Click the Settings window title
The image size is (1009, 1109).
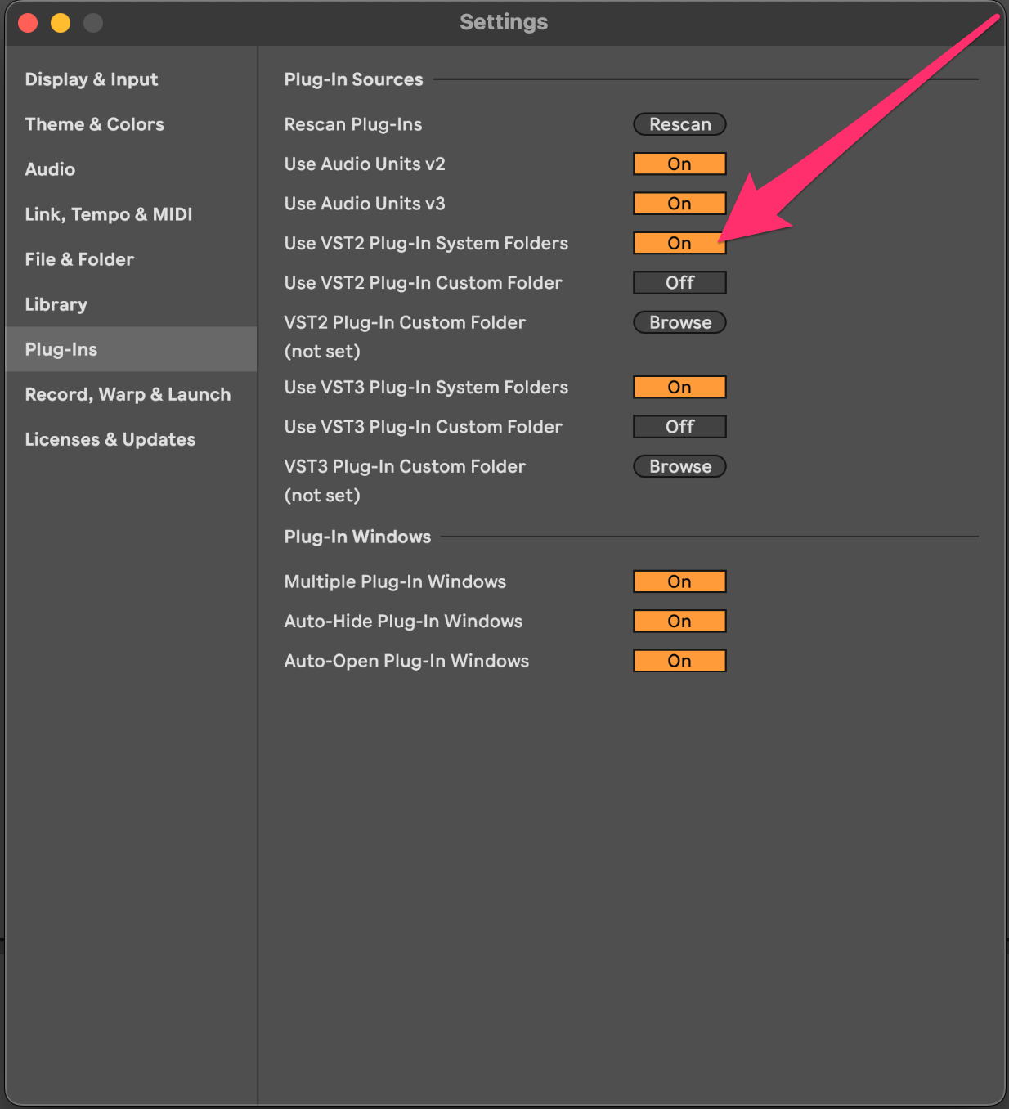point(504,22)
